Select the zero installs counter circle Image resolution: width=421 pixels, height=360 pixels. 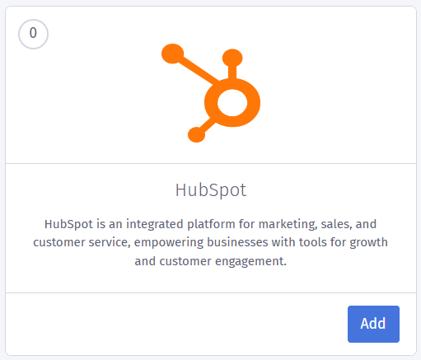coord(33,34)
